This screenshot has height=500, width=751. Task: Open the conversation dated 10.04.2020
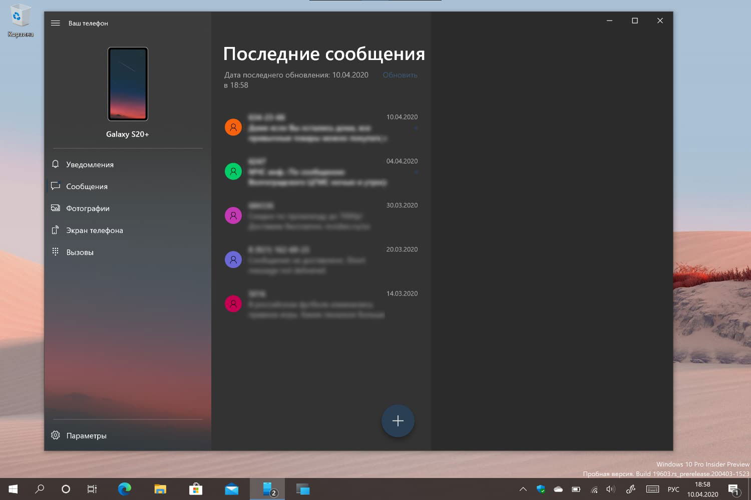coord(320,127)
